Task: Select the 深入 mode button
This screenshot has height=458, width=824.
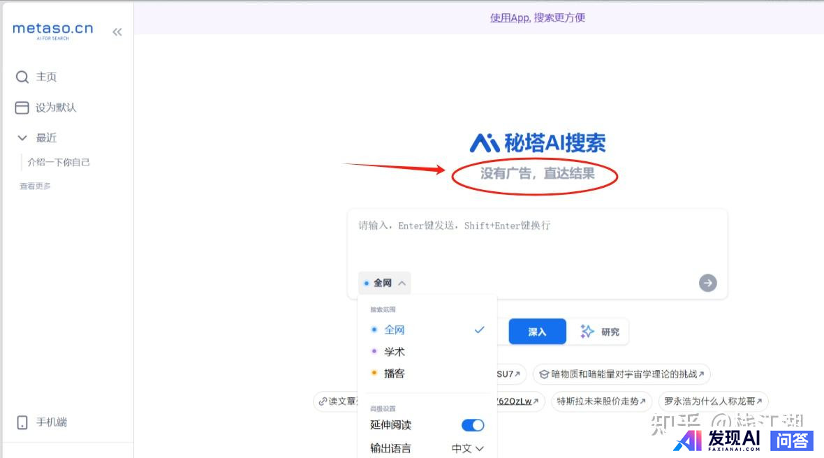Action: (537, 332)
